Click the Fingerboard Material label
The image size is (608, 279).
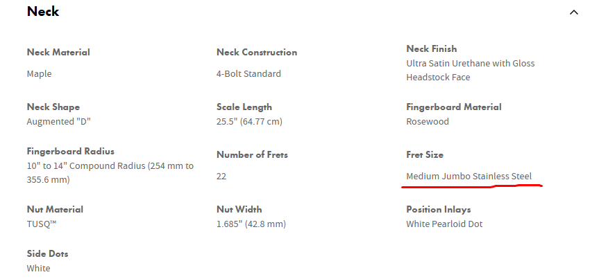[x=454, y=107]
